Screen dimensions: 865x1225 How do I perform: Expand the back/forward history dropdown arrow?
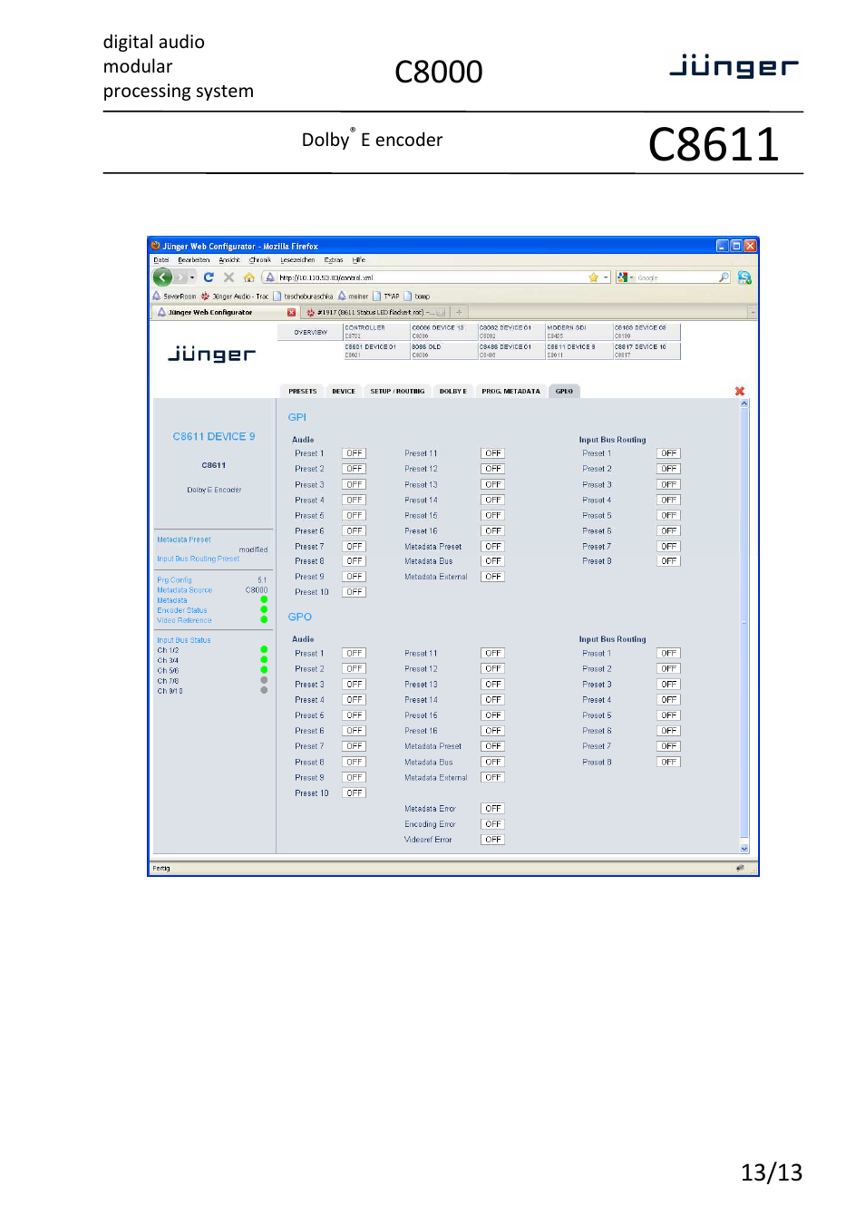pyautogui.click(x=192, y=277)
